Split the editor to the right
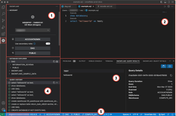 click(x=168, y=6)
